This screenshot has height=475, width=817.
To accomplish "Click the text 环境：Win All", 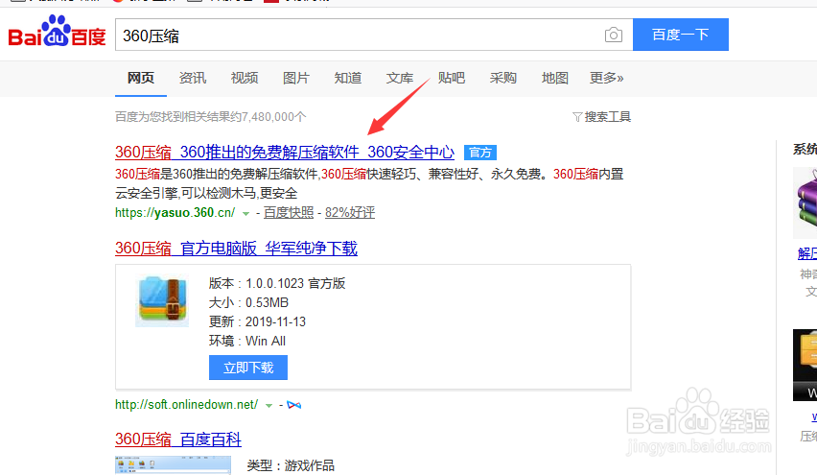I will point(247,342).
